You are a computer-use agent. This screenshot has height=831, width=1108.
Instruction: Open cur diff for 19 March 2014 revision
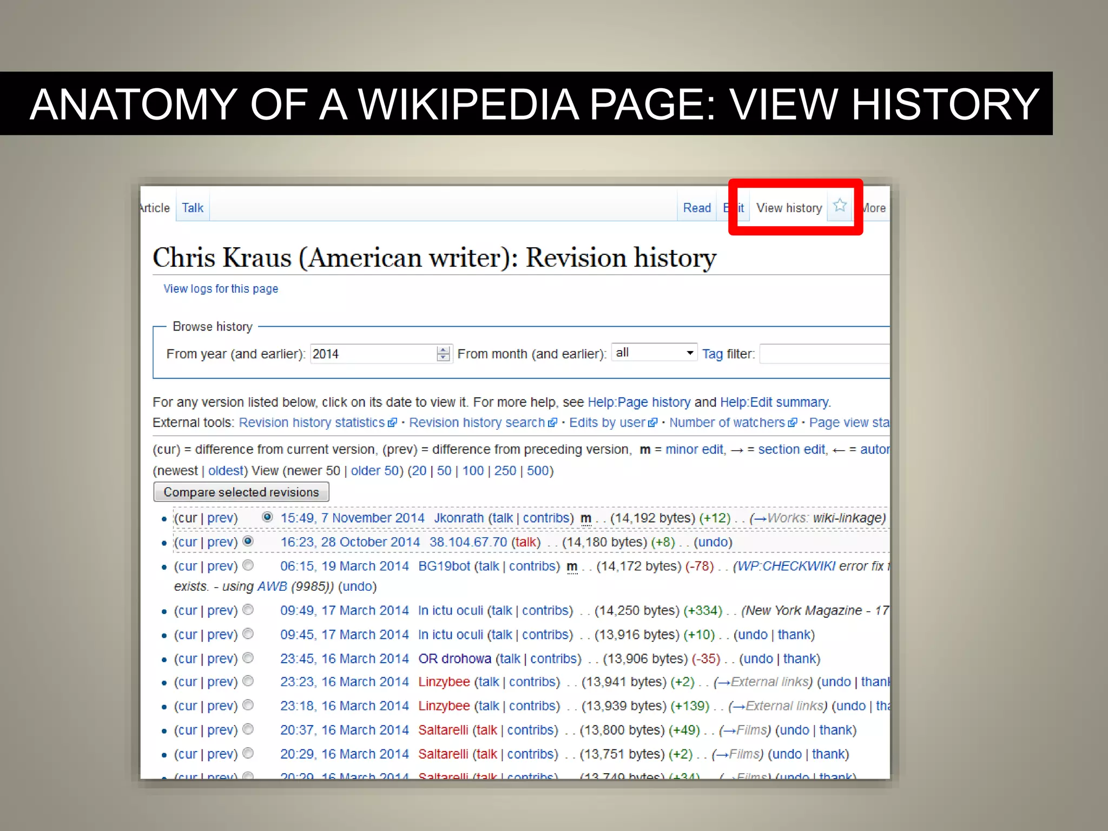[x=187, y=566]
